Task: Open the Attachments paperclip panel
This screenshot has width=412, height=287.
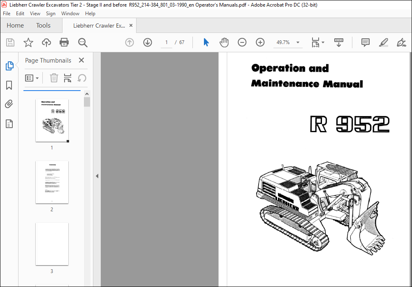Action: coord(9,104)
